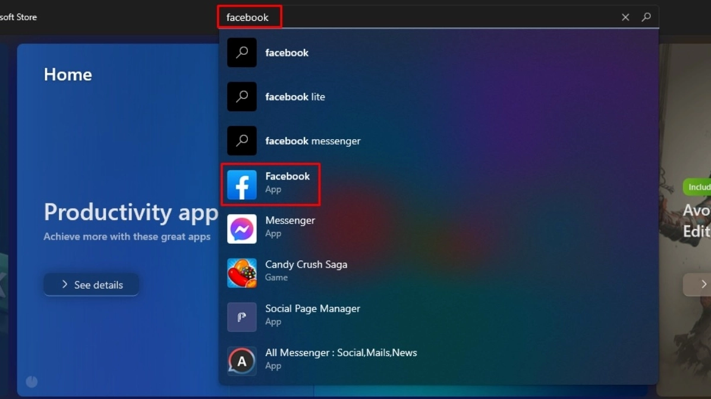Select the 'facebook messenger' suggestion

tap(313, 141)
